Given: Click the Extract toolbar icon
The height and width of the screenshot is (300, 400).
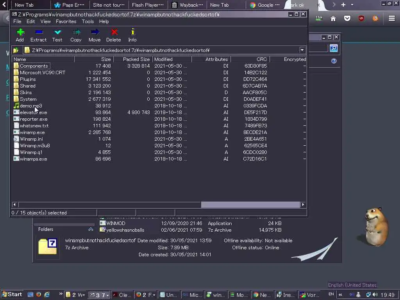Looking at the screenshot, I should coord(39,32).
